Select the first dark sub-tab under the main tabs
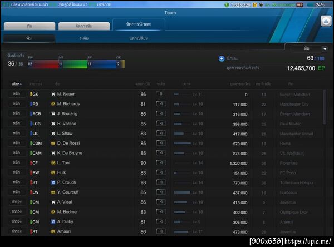 [29, 38]
